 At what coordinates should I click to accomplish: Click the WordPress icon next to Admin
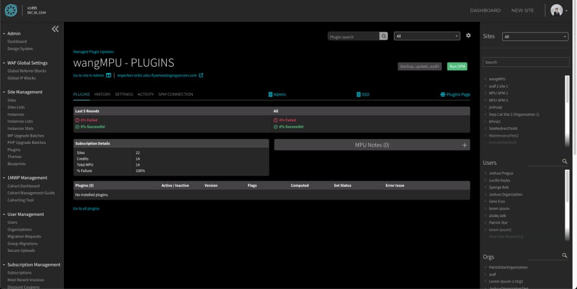click(x=270, y=94)
